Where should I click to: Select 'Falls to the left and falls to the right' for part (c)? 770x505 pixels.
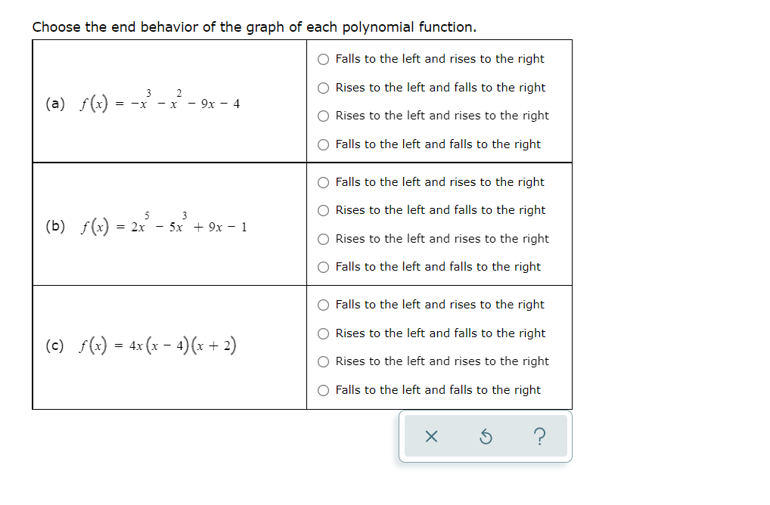tap(323, 389)
